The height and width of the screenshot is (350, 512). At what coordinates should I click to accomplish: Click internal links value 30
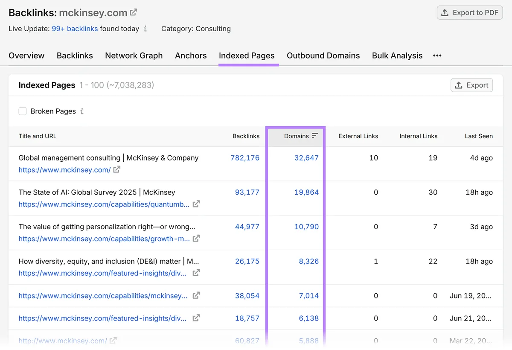[433, 192]
